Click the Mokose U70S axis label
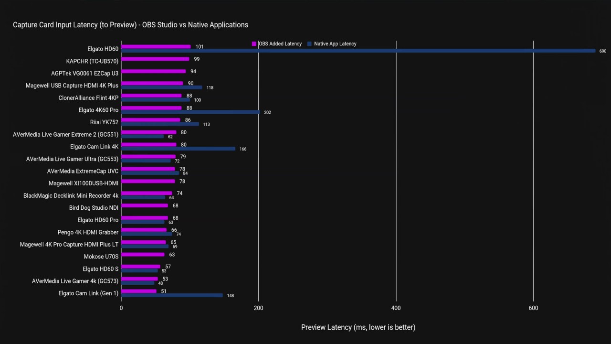Screen dimensions: 611x344 [x=101, y=257]
